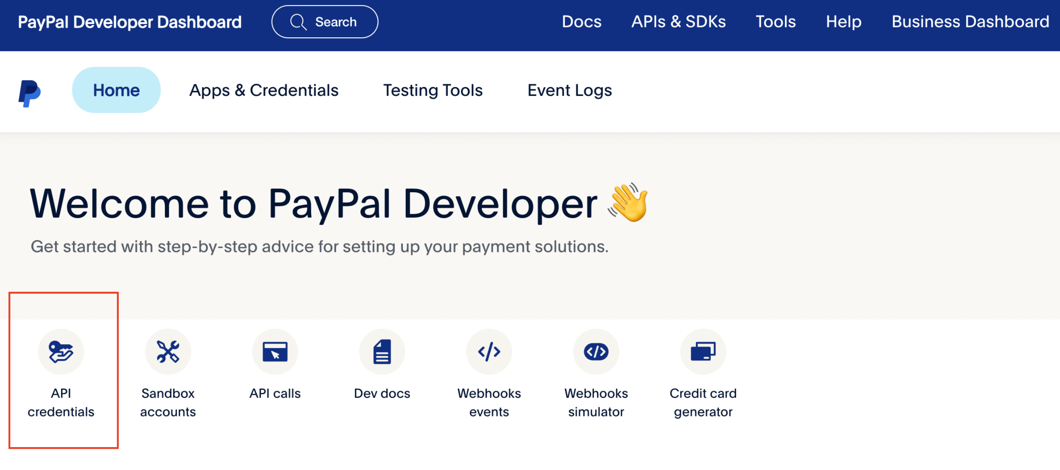Click the magnifier icon in Search
1060x470 pixels.
pos(298,22)
